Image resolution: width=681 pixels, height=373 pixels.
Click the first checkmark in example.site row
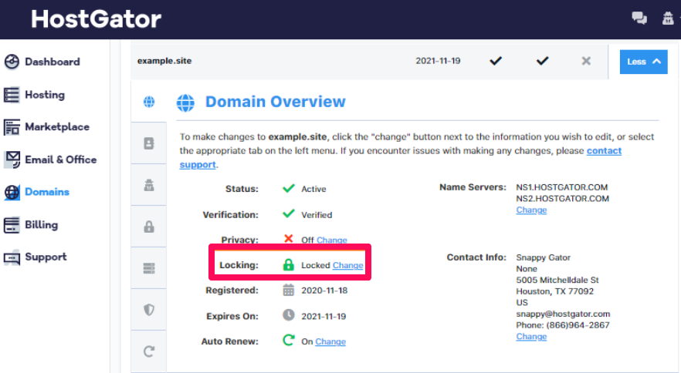coord(496,61)
